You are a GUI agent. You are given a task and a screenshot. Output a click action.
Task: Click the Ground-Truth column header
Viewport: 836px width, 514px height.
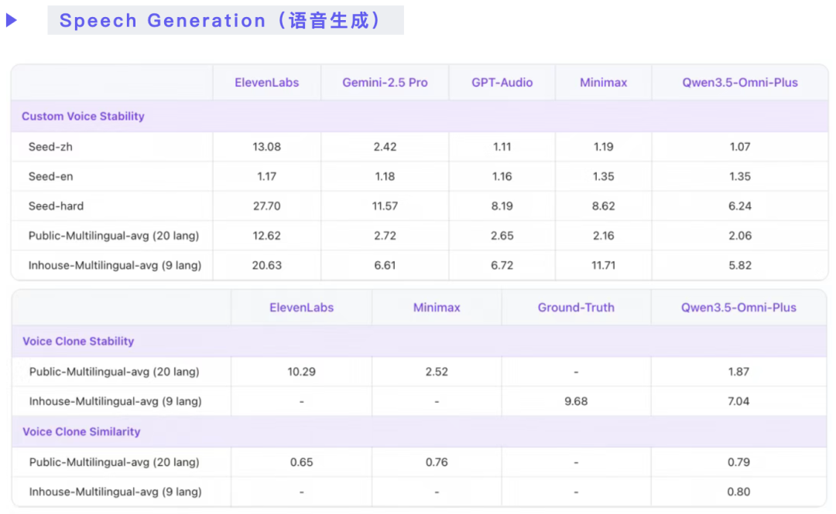[x=576, y=308]
